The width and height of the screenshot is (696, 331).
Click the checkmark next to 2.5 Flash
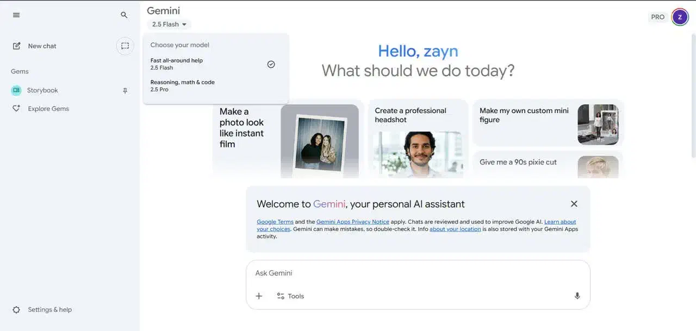click(271, 64)
